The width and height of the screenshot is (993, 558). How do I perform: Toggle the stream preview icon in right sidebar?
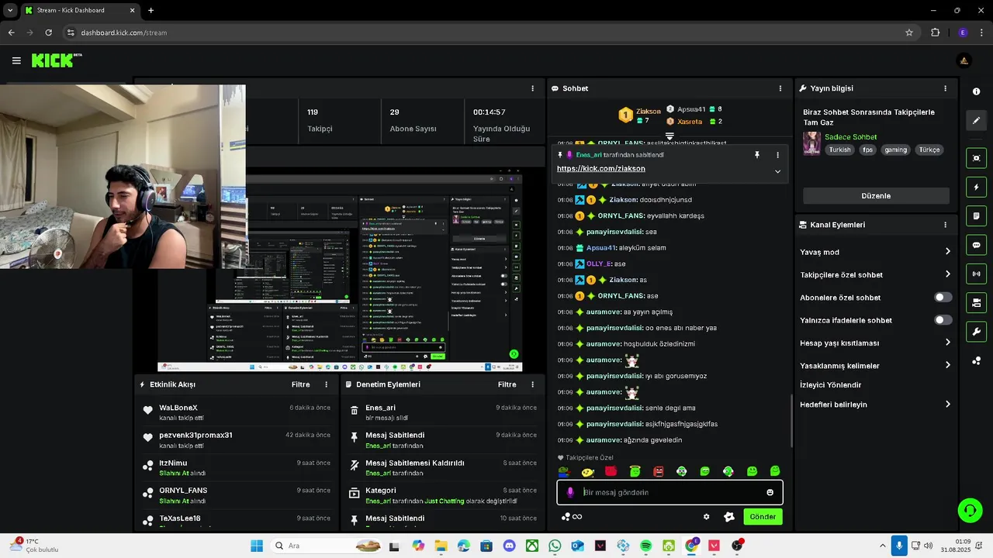point(976,158)
